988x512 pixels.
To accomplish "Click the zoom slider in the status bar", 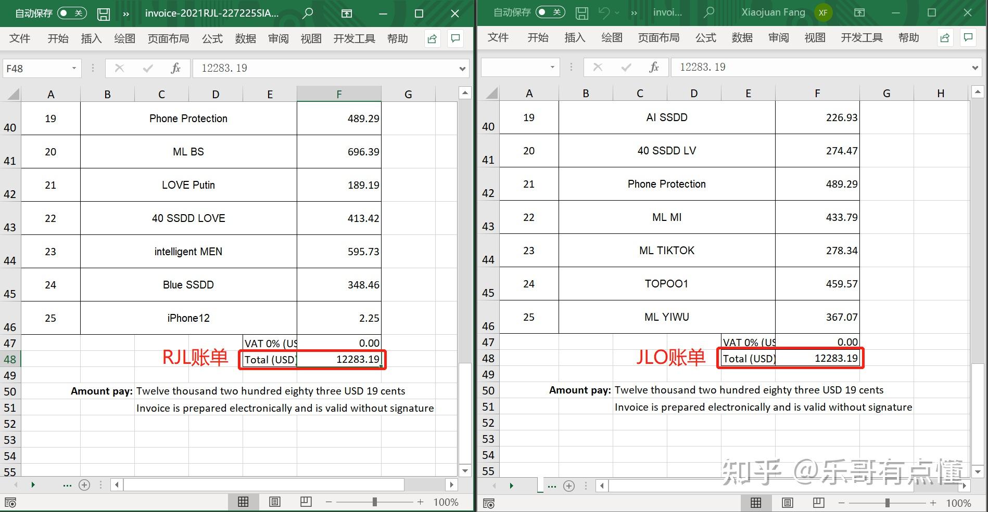I will pos(375,501).
